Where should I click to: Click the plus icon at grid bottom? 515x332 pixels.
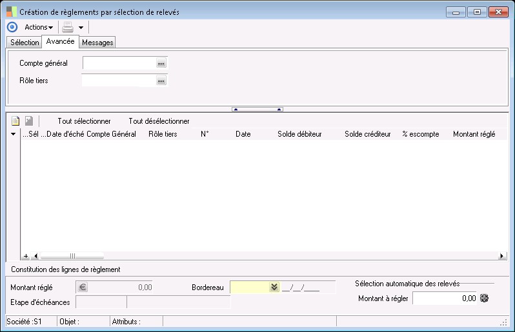click(x=26, y=256)
